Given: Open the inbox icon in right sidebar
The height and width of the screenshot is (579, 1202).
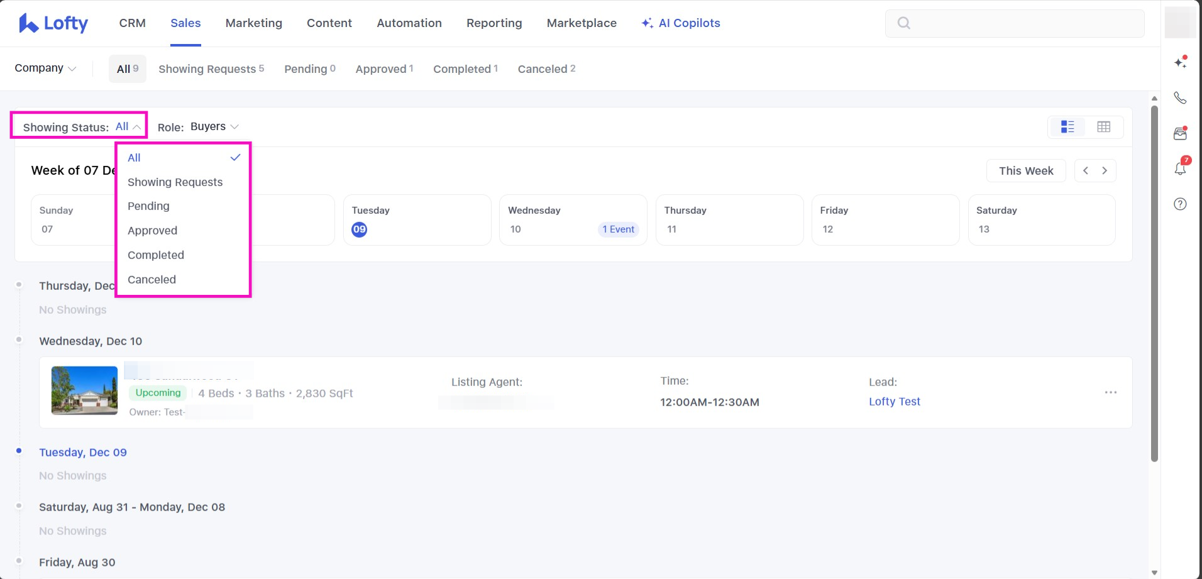Looking at the screenshot, I should click(x=1180, y=133).
